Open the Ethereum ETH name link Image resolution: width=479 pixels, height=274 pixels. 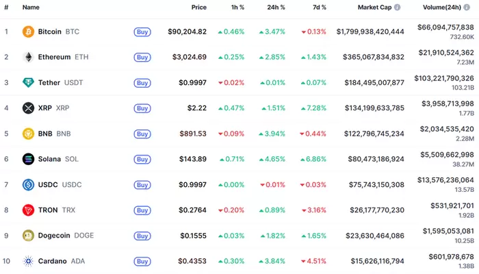(54, 57)
